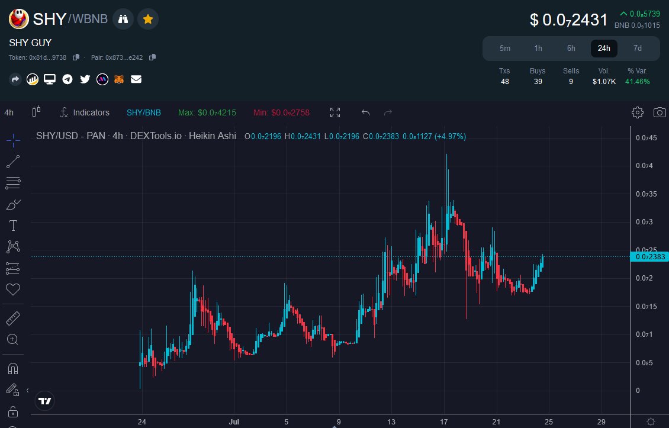Click the TradingView logo on chart
This screenshot has height=428, width=669.
44,401
